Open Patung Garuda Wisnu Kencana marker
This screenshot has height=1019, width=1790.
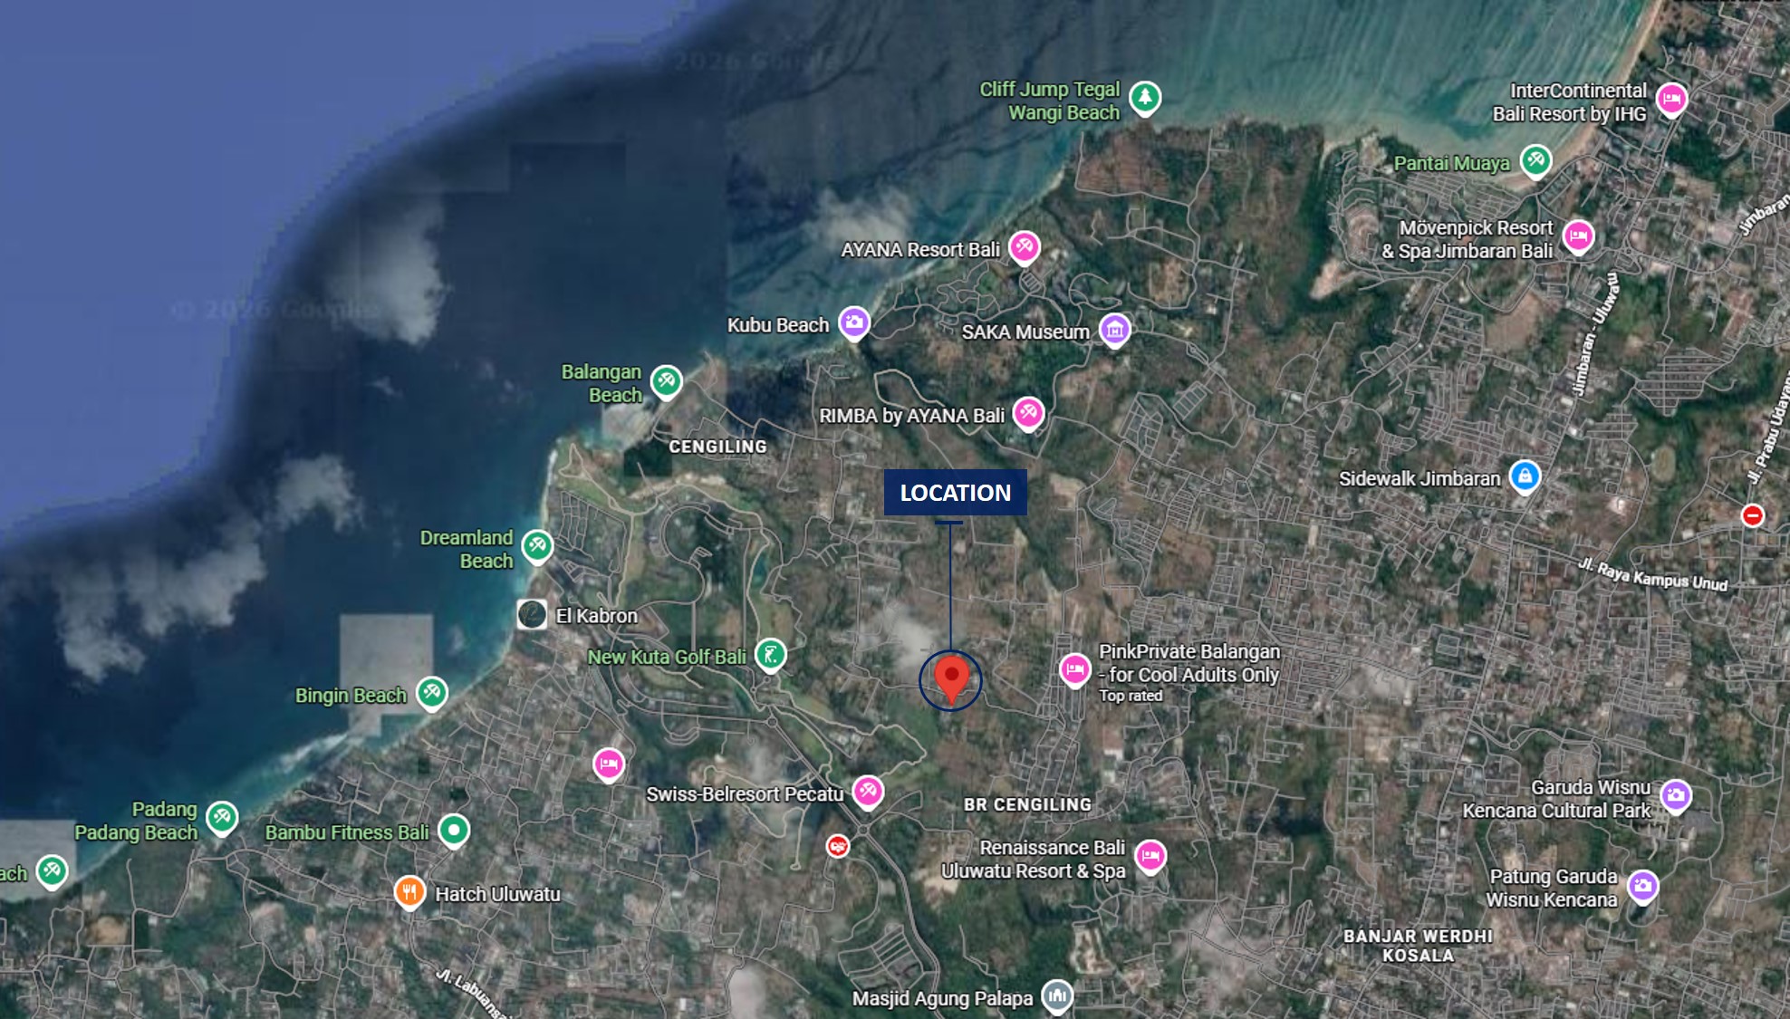click(1642, 887)
